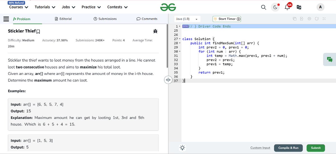The image size is (336, 154).
Task: Click Input arr[] = [1, 5, 3] example
Action: coord(32,141)
